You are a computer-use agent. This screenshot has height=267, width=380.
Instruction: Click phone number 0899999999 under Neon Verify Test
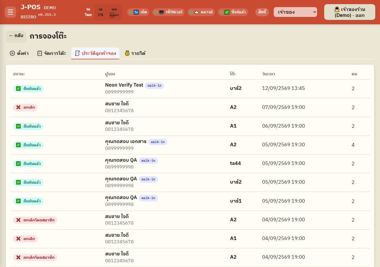click(119, 92)
